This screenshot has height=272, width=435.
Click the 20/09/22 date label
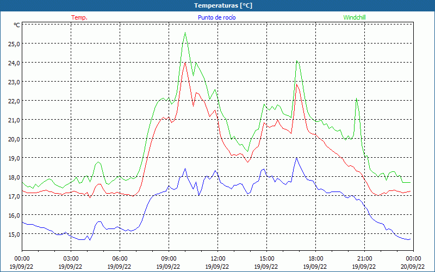click(x=413, y=267)
